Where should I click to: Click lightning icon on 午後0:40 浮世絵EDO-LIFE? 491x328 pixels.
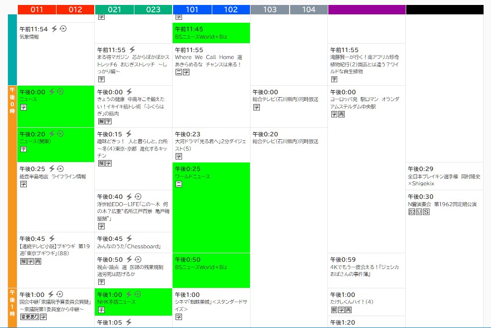click(x=129, y=196)
